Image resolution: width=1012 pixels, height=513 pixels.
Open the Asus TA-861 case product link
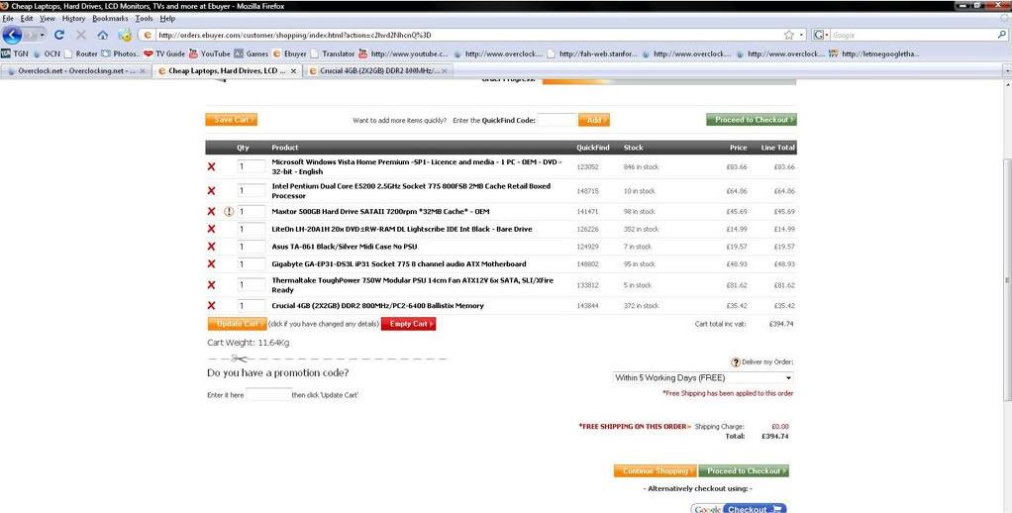point(344,247)
